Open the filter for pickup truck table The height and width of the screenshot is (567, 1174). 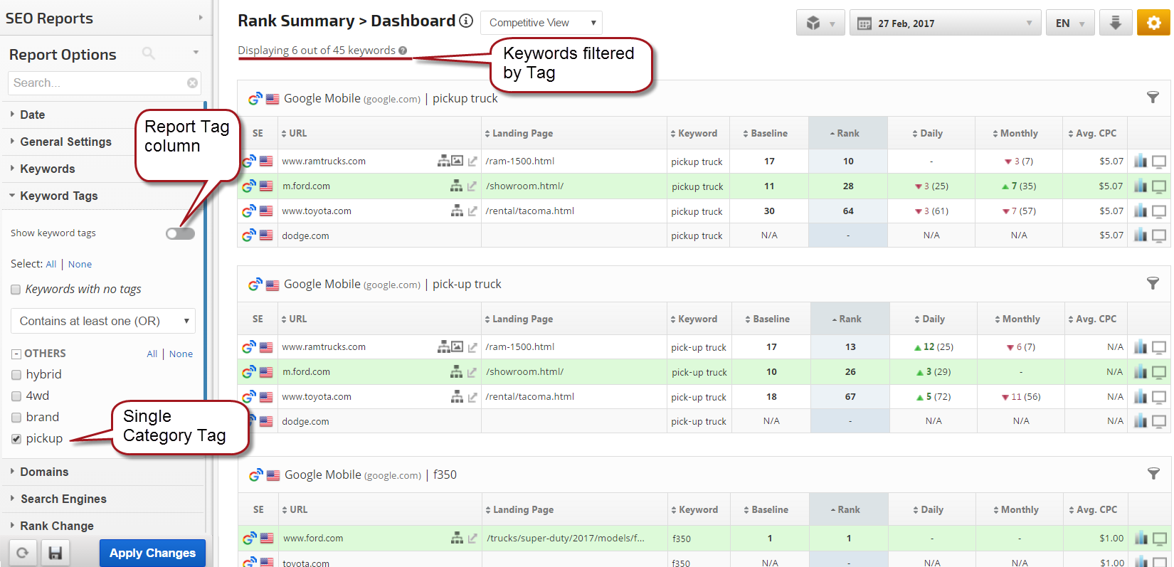pos(1153,97)
